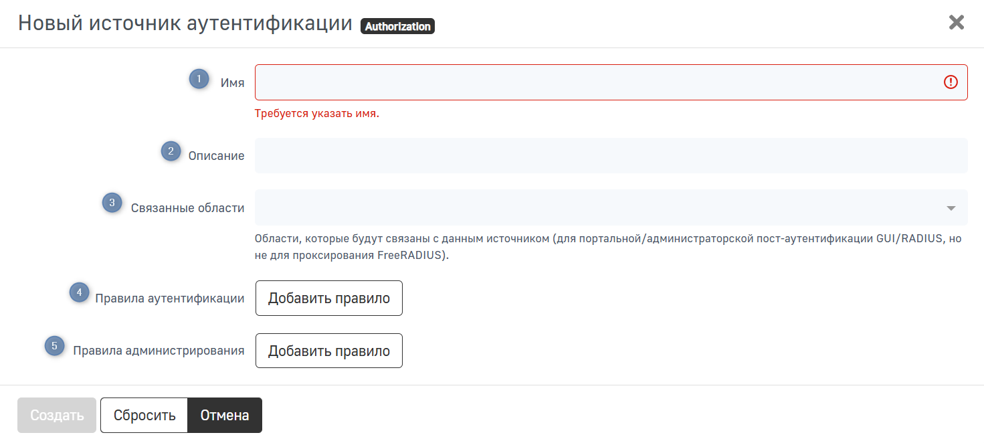This screenshot has width=984, height=443.
Task: Click step badge 2 beside Описание
Action: coord(171,152)
